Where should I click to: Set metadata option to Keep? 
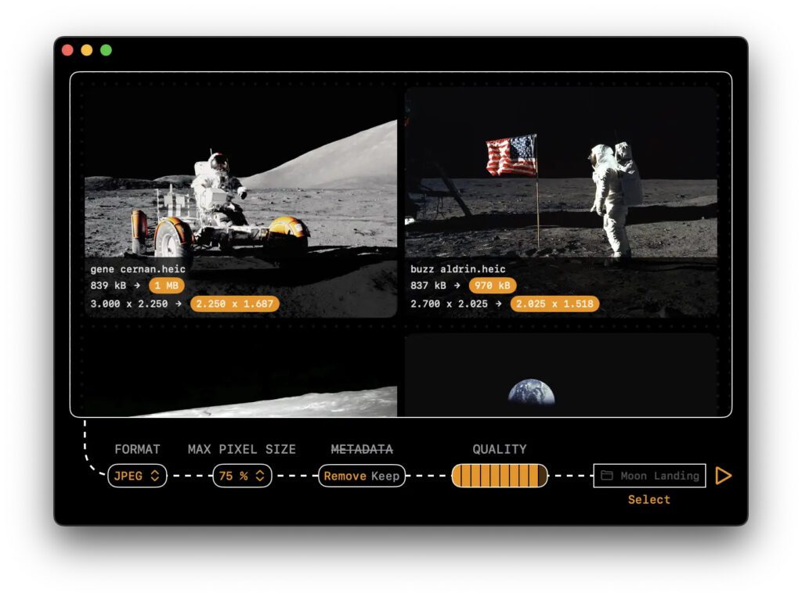click(385, 476)
